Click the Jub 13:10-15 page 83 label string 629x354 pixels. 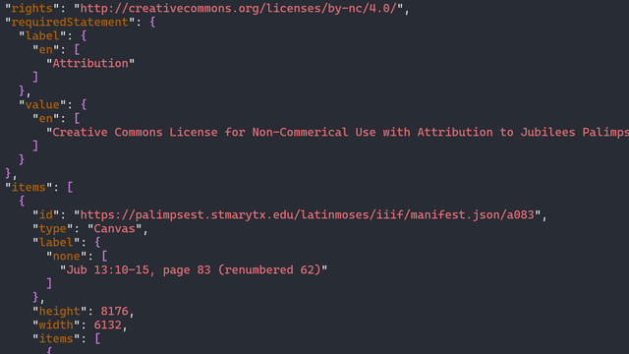click(194, 269)
